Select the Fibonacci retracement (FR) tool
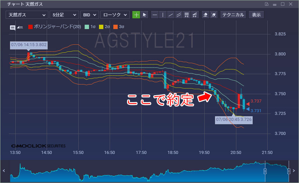This screenshot has height=183, width=299. (187, 15)
